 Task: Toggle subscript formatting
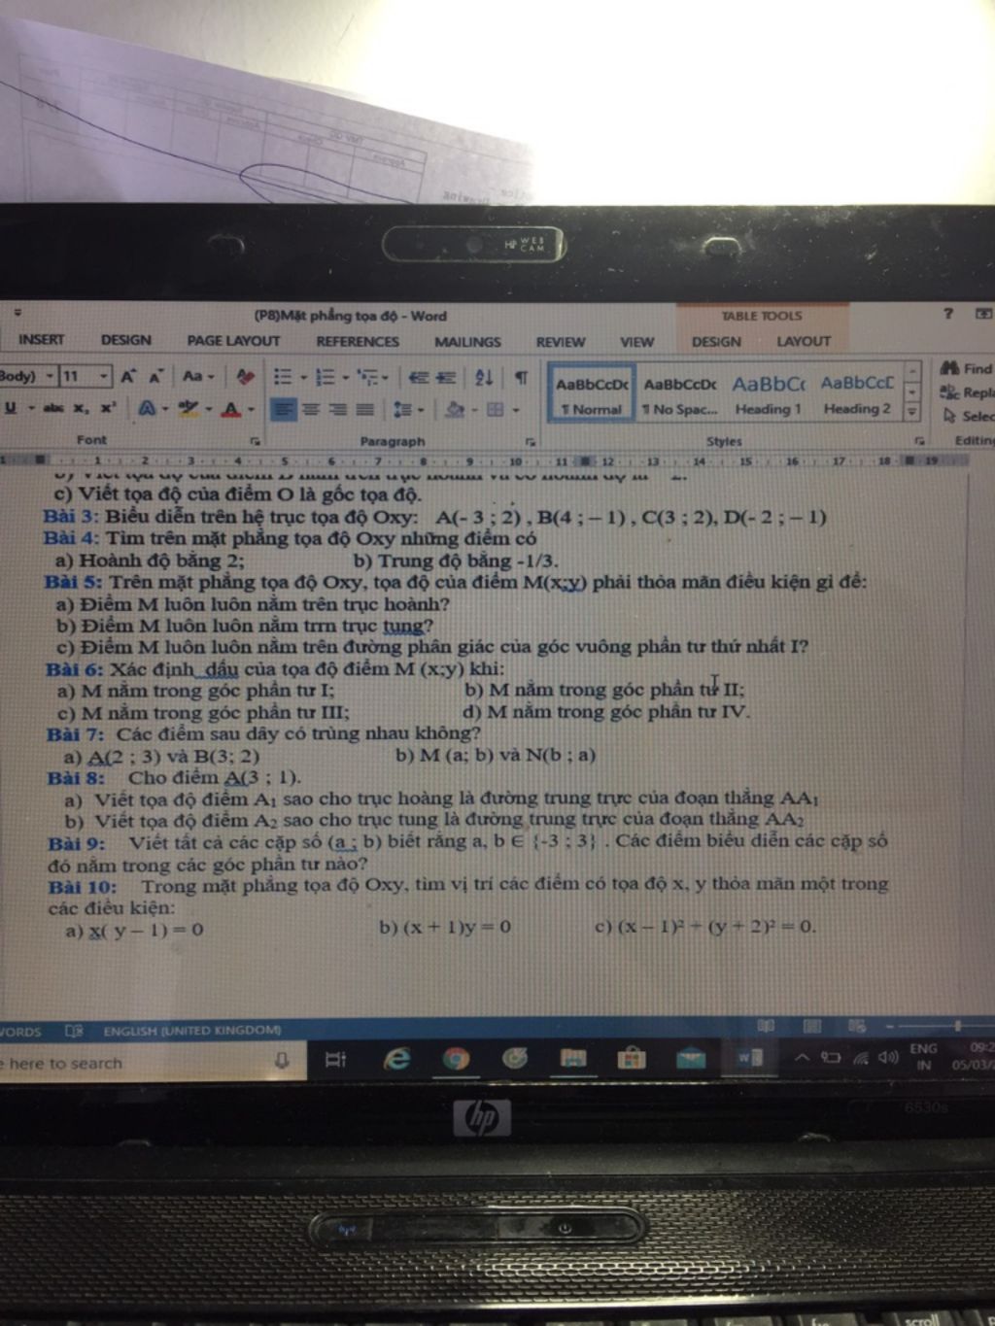point(81,408)
